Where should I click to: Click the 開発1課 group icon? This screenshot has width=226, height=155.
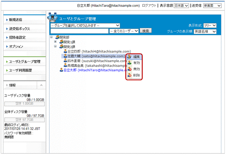click(61, 42)
